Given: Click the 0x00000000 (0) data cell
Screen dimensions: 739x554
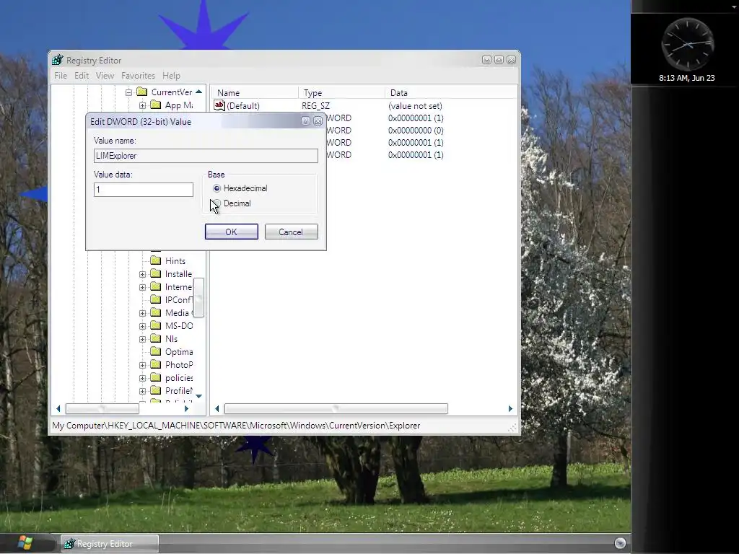Looking at the screenshot, I should point(416,131).
